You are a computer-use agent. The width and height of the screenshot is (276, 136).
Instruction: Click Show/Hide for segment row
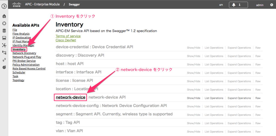pos(194,115)
